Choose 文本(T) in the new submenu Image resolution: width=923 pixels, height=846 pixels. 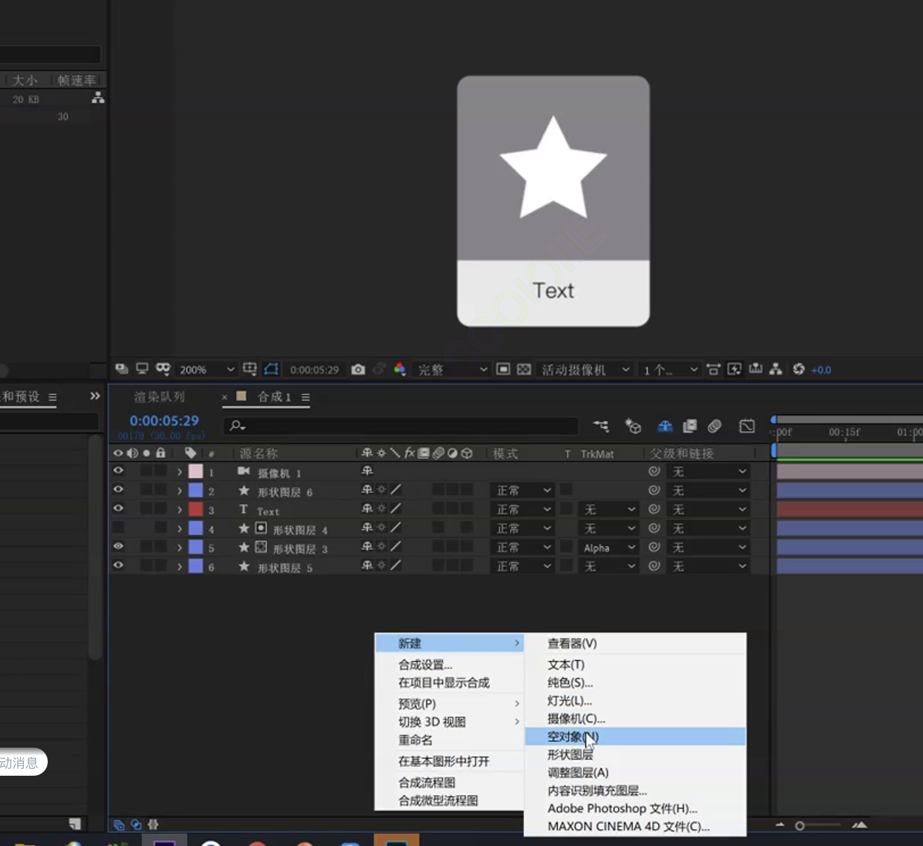coord(635,665)
